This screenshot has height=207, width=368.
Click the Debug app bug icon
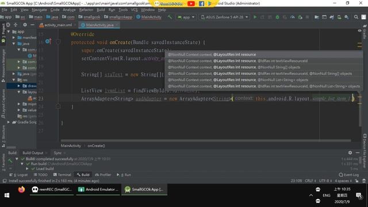pyautogui.click(x=277, y=17)
